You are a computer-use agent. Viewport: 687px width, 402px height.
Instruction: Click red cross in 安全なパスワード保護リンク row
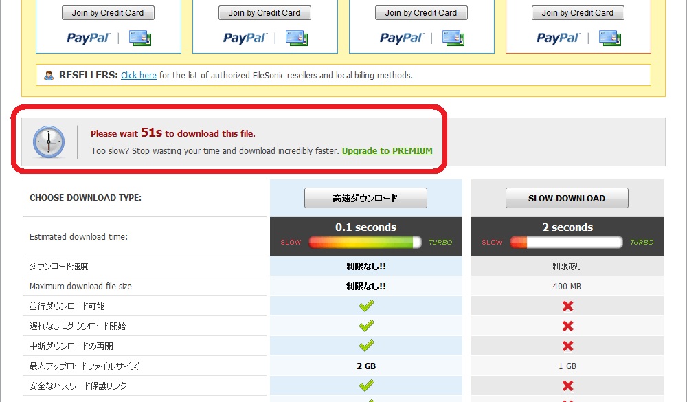click(568, 386)
